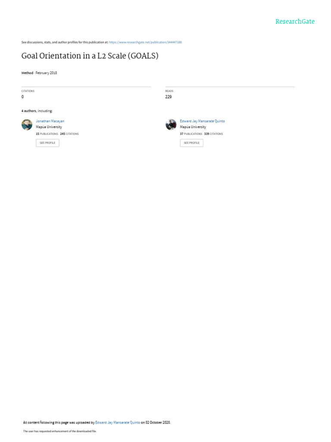331x442 pixels.
Task: Click Edward Quinto's 37 publications stat
Action: (x=191, y=134)
